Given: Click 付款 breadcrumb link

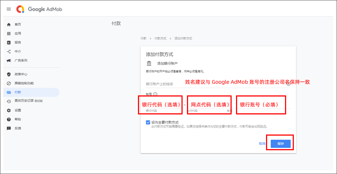Looking at the screenshot, I should point(143,38).
